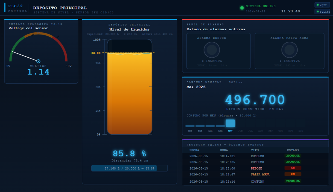Click the Voltaje del sensor title
The height and width of the screenshot is (192, 333).
[28, 28]
